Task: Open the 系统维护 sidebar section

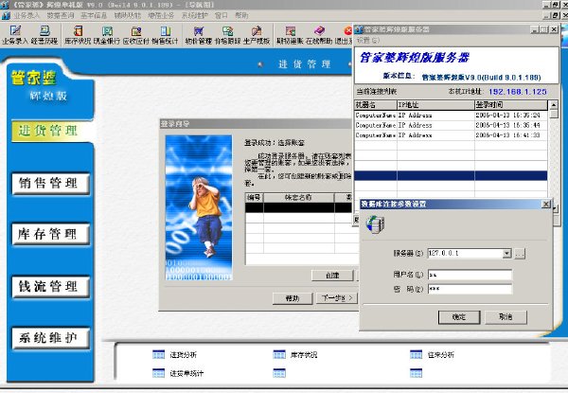Action: 51,338
